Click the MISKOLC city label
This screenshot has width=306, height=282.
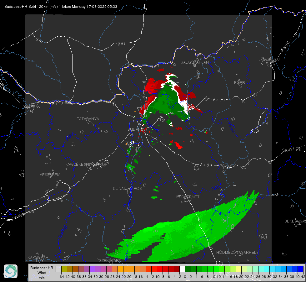coord(271,59)
